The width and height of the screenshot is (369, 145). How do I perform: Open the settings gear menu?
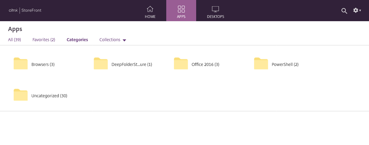[x=357, y=10]
